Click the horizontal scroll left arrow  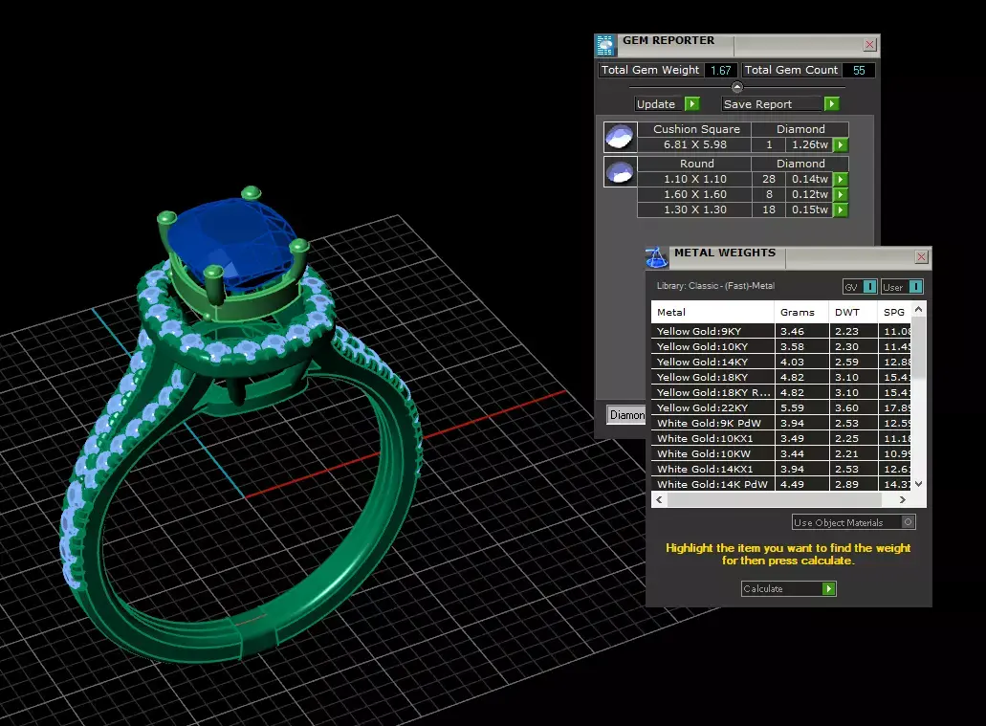click(659, 499)
